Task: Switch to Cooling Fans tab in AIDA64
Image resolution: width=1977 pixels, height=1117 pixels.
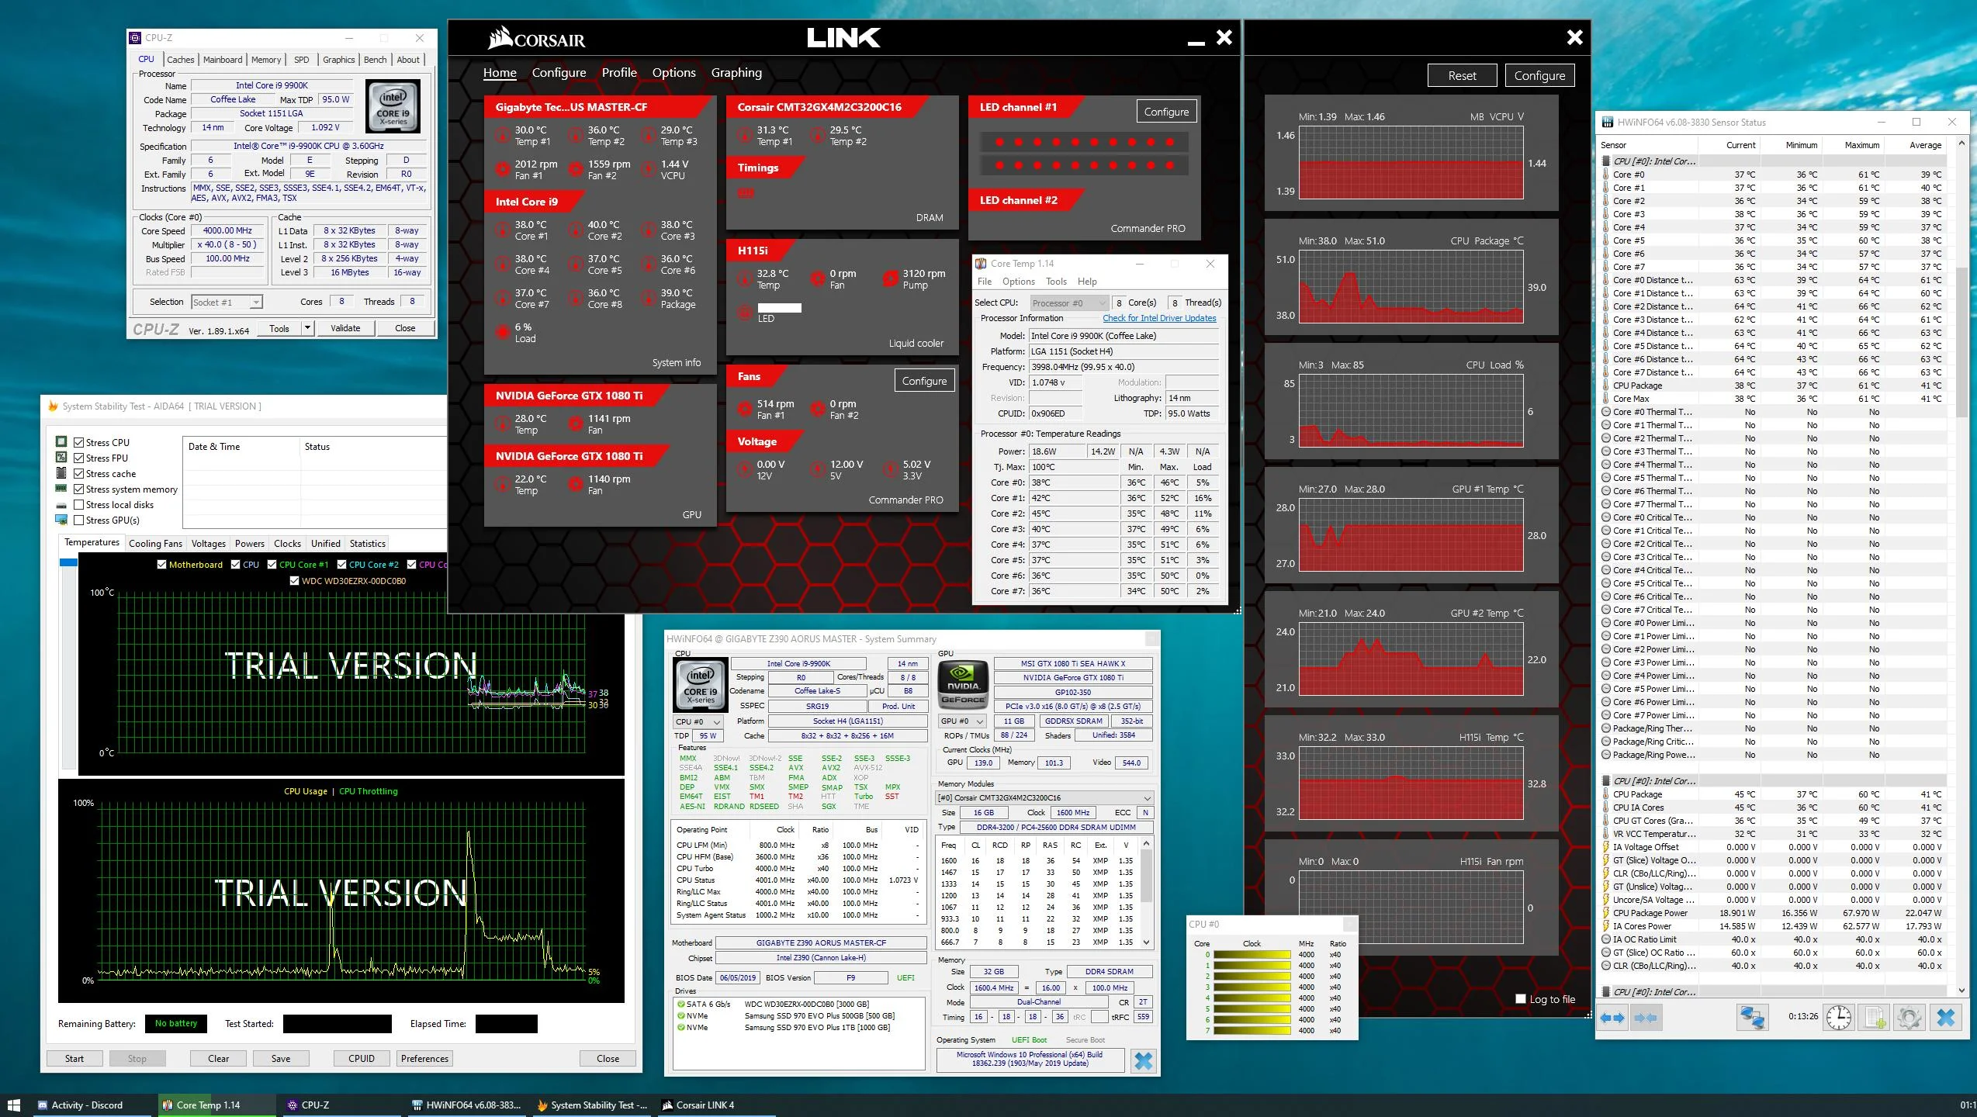Action: pyautogui.click(x=155, y=544)
